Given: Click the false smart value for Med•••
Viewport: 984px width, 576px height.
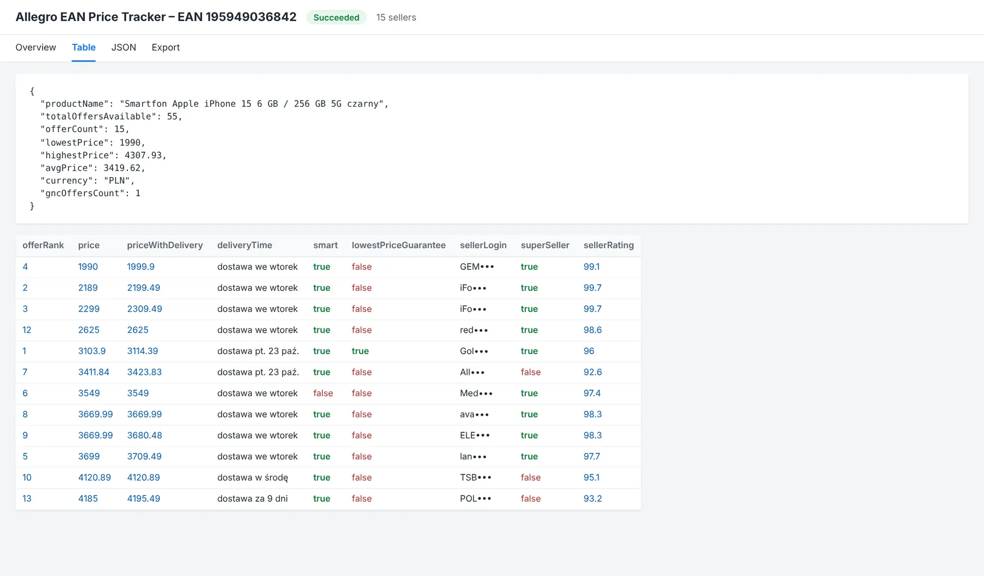Looking at the screenshot, I should coord(323,393).
